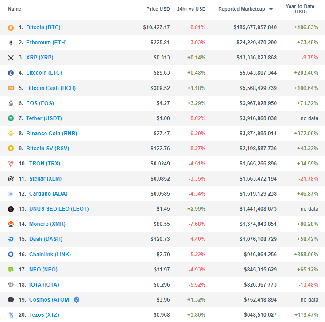Open the Bitcoin SV (BSV) link
Image resolution: width=325 pixels, height=322 pixels.
[x=48, y=149]
